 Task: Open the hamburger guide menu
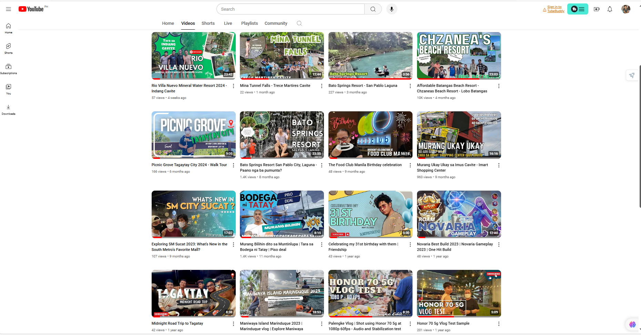(x=9, y=9)
